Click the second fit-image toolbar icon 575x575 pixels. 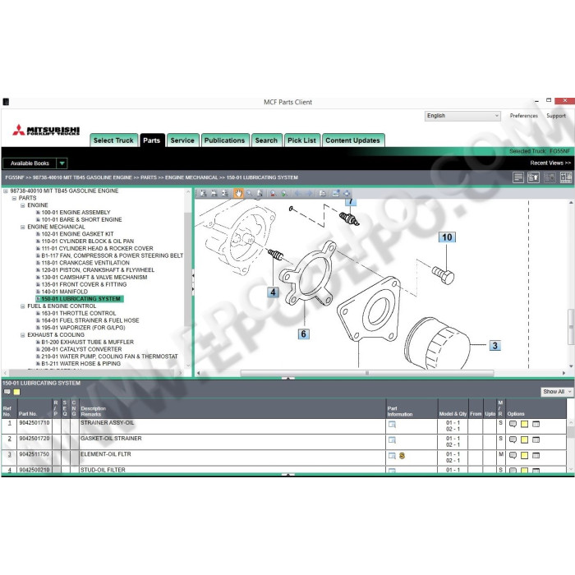pos(214,193)
